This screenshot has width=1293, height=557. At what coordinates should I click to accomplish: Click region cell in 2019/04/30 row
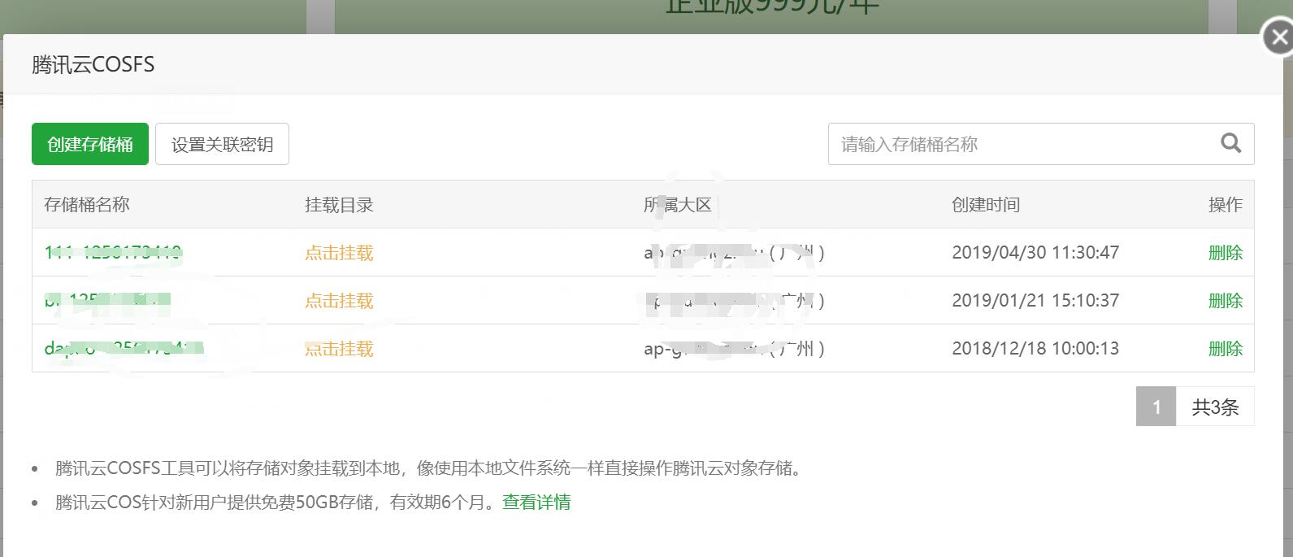coord(735,253)
